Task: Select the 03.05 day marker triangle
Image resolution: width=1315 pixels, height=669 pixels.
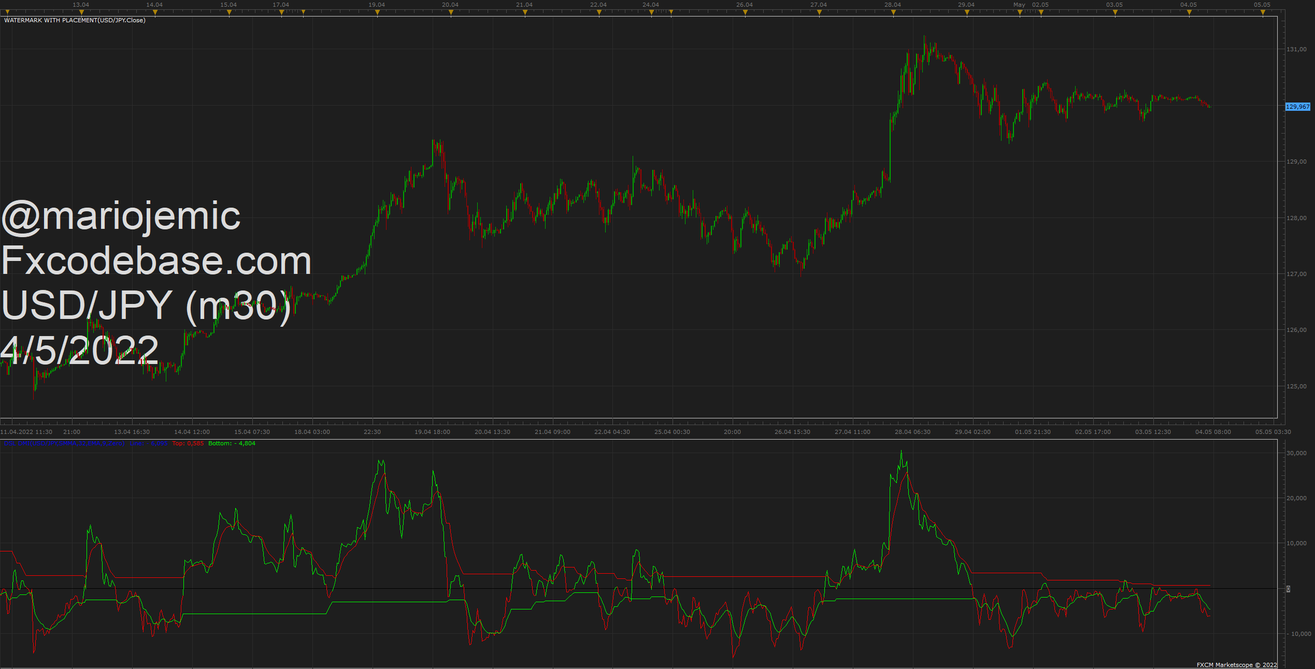Action: [x=1115, y=13]
